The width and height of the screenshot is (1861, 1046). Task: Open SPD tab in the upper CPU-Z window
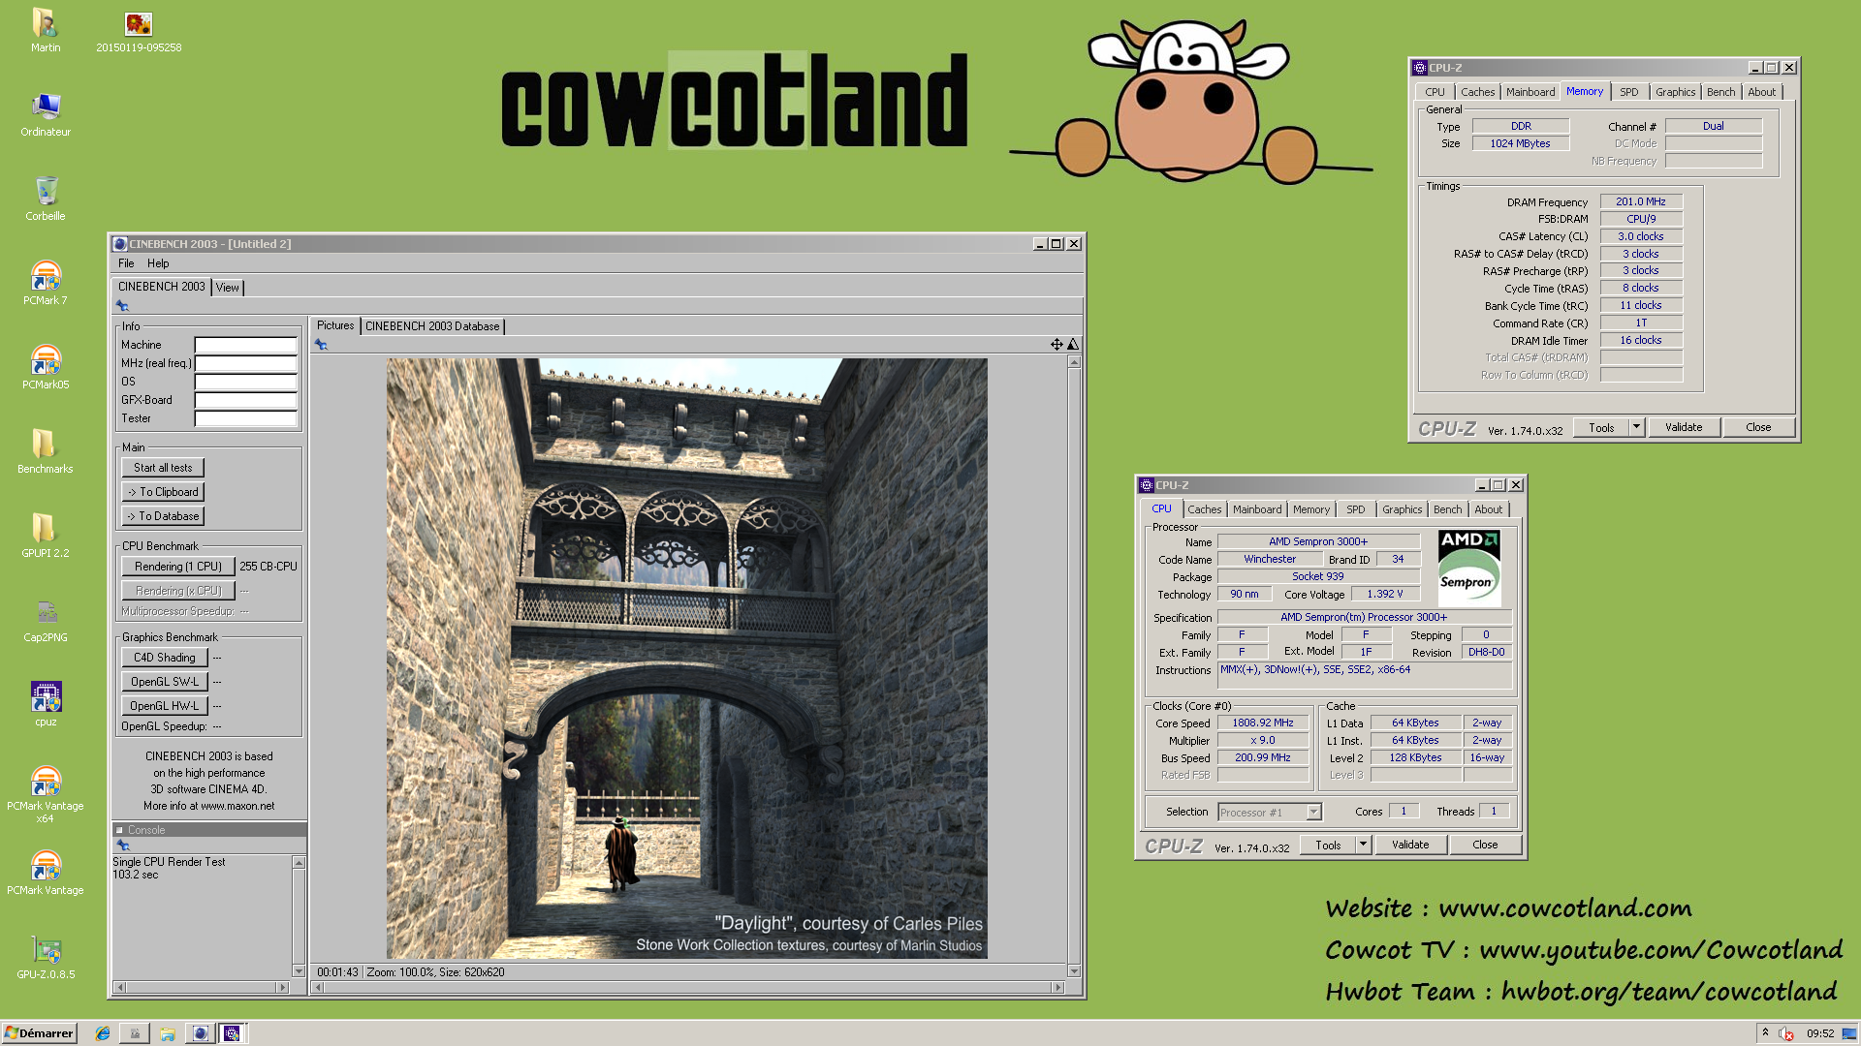coord(1629,92)
